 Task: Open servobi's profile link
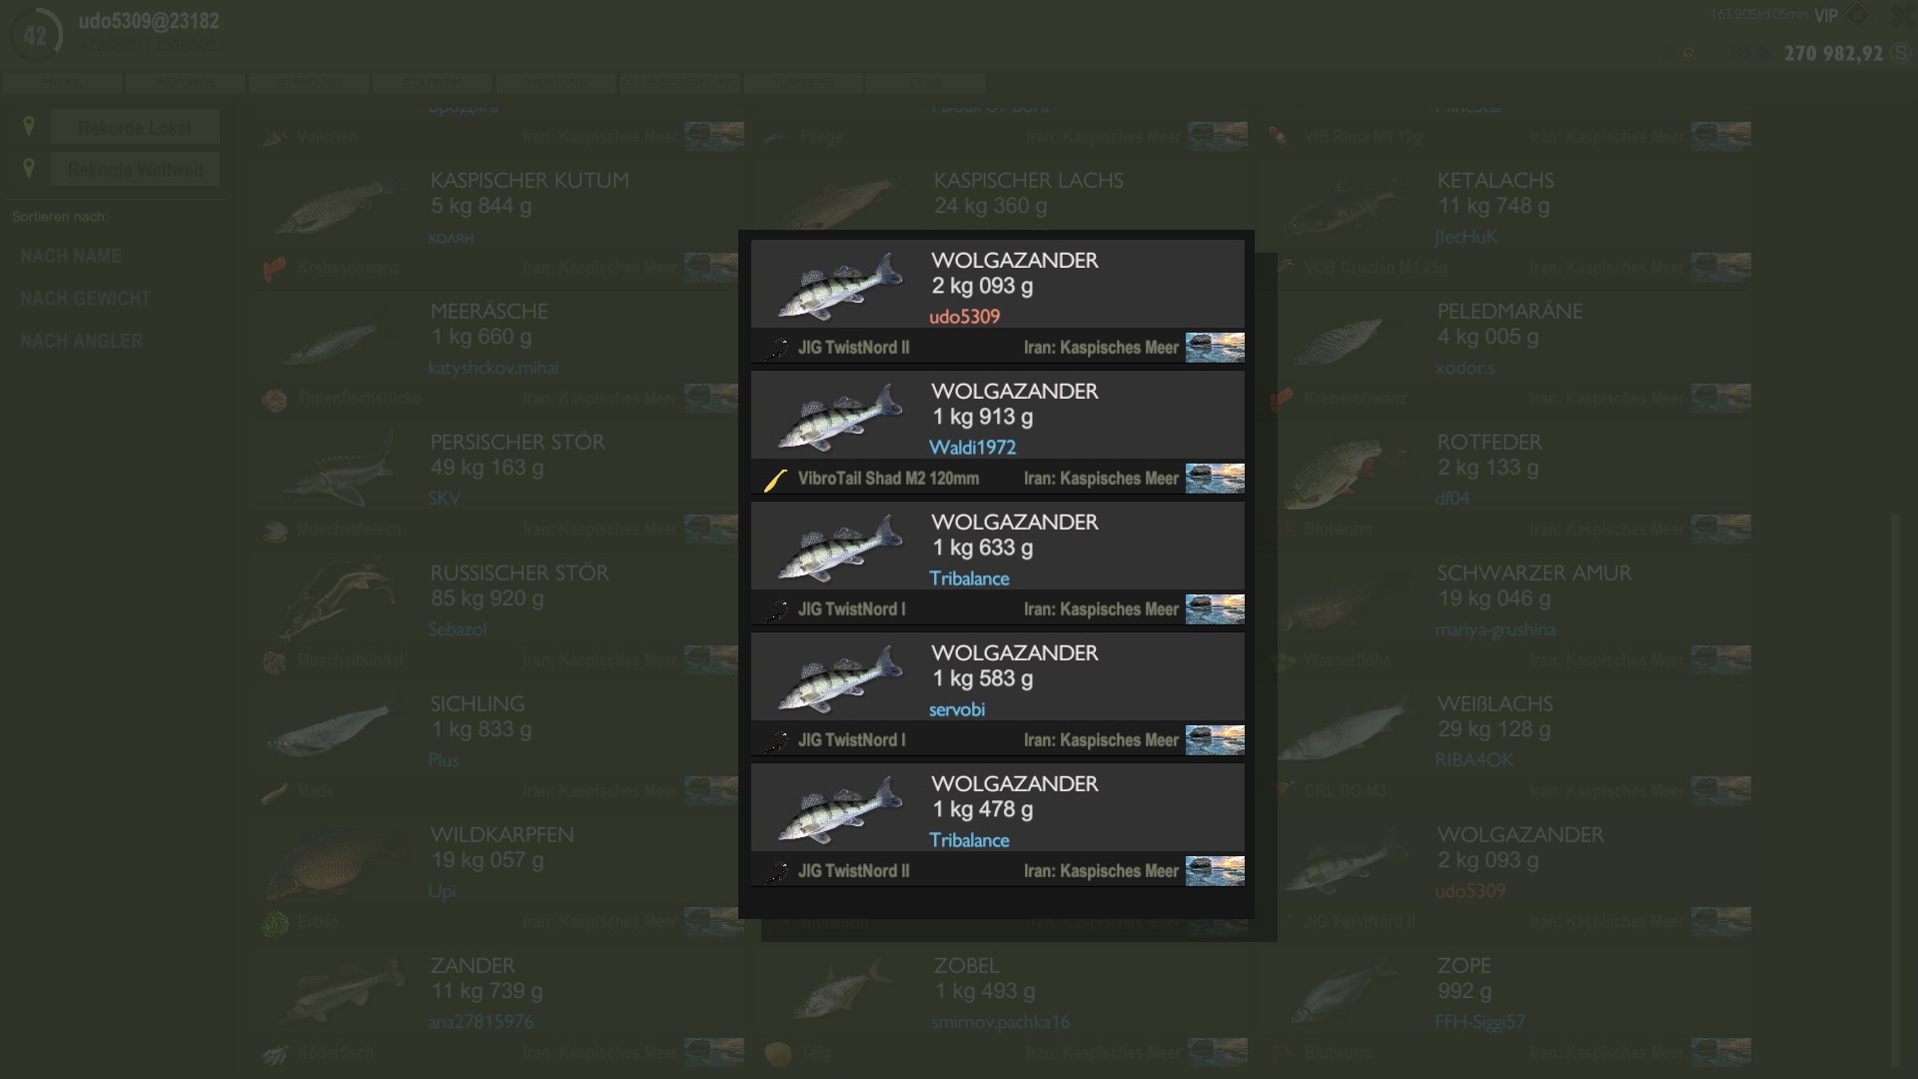click(x=957, y=709)
